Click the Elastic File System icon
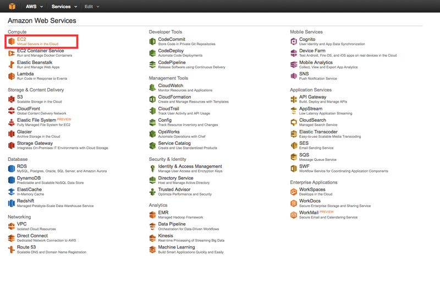This screenshot has width=440, height=292. coord(11,122)
